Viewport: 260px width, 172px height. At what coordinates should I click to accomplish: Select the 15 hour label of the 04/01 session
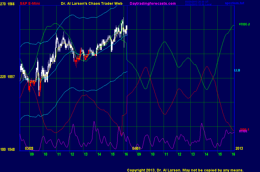click(x=220, y=154)
